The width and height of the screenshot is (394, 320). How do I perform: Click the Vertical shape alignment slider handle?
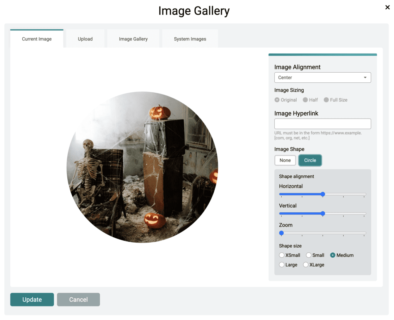click(x=323, y=213)
